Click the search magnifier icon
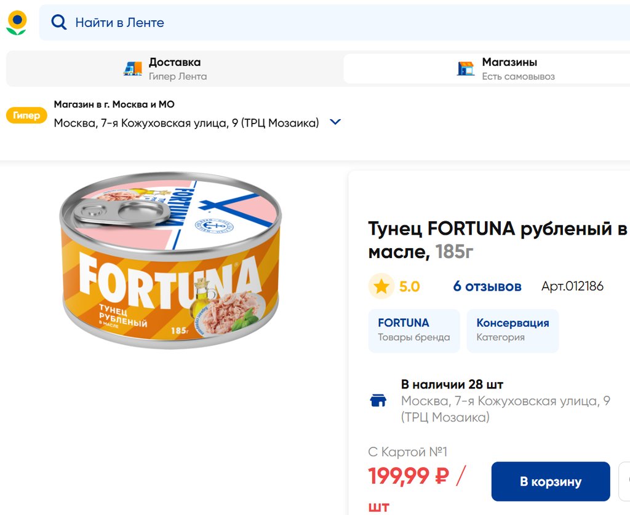The image size is (630, 515). click(58, 23)
